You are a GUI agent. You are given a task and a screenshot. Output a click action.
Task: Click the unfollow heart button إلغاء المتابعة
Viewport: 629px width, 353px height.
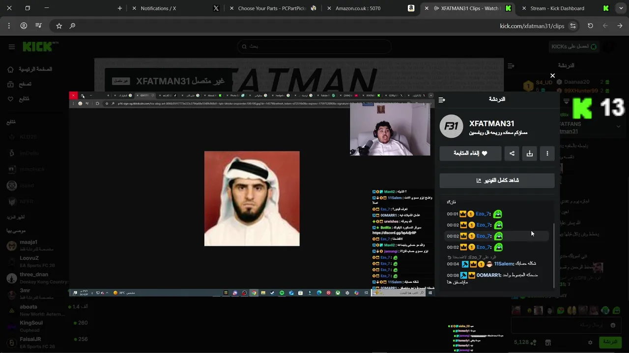(470, 153)
